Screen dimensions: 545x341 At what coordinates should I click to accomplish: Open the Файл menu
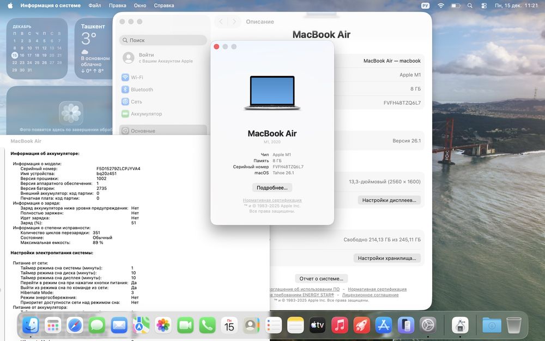click(x=94, y=5)
